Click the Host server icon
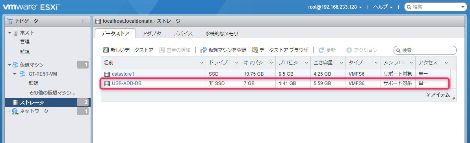The height and width of the screenshot is (143, 470). [x=16, y=33]
